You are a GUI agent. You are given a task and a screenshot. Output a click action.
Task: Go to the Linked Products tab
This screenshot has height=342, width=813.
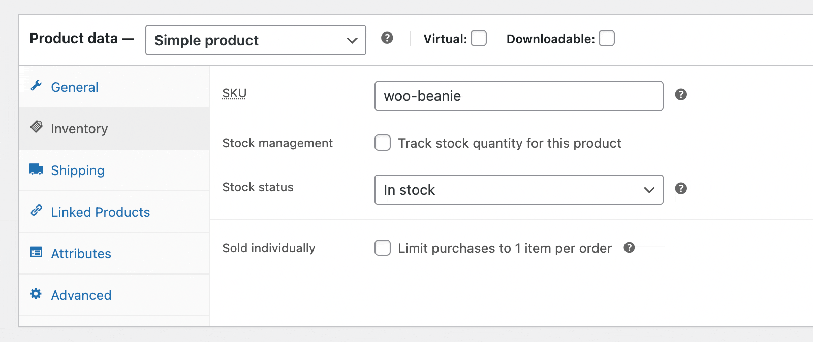114,212
